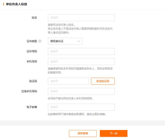The image size is (165, 138).
Task: Click the 证件号码 ID number input field
Action: point(81,51)
